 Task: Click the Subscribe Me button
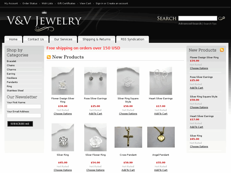[x=20, y=124]
